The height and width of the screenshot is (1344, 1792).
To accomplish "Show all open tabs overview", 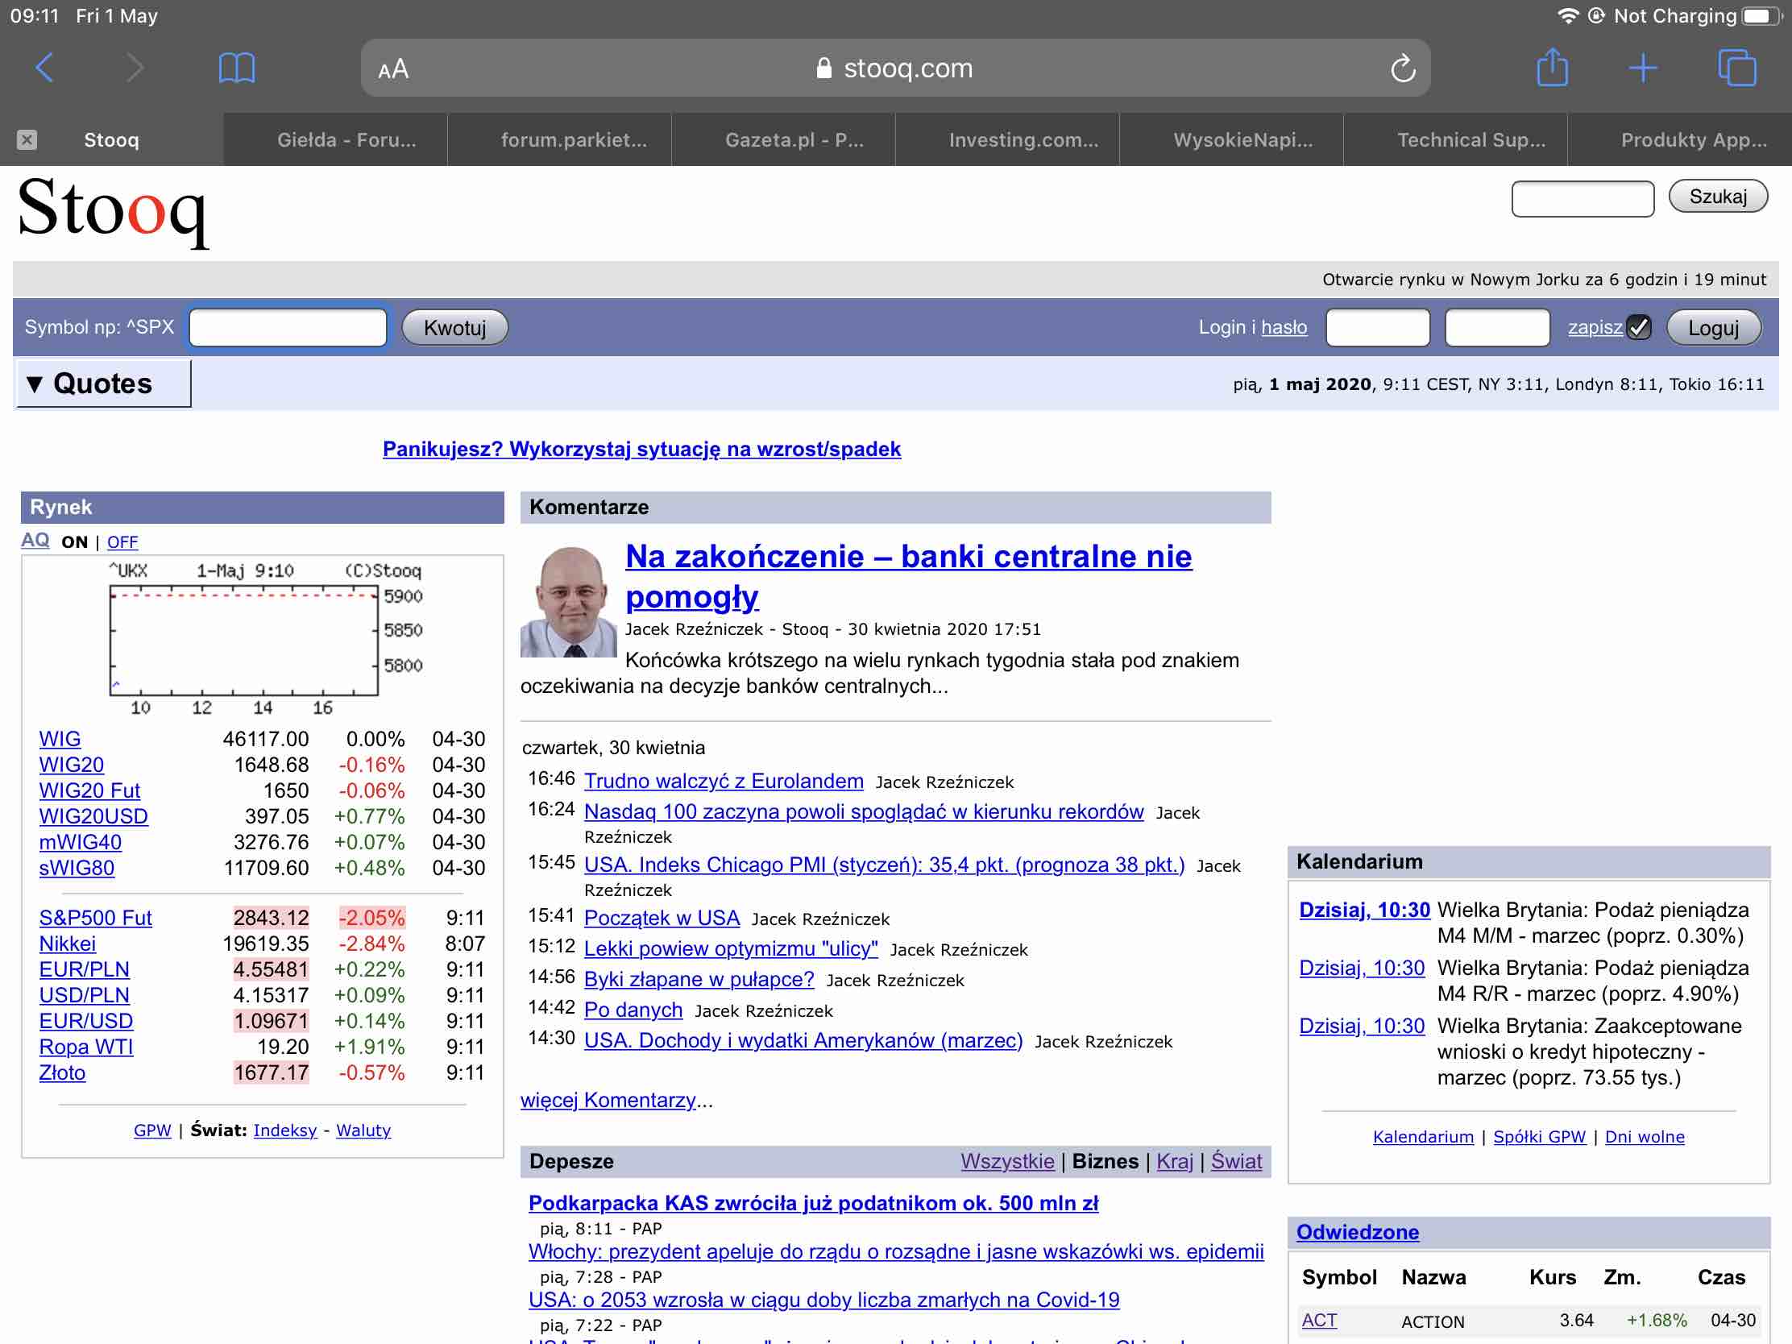I will [1736, 68].
